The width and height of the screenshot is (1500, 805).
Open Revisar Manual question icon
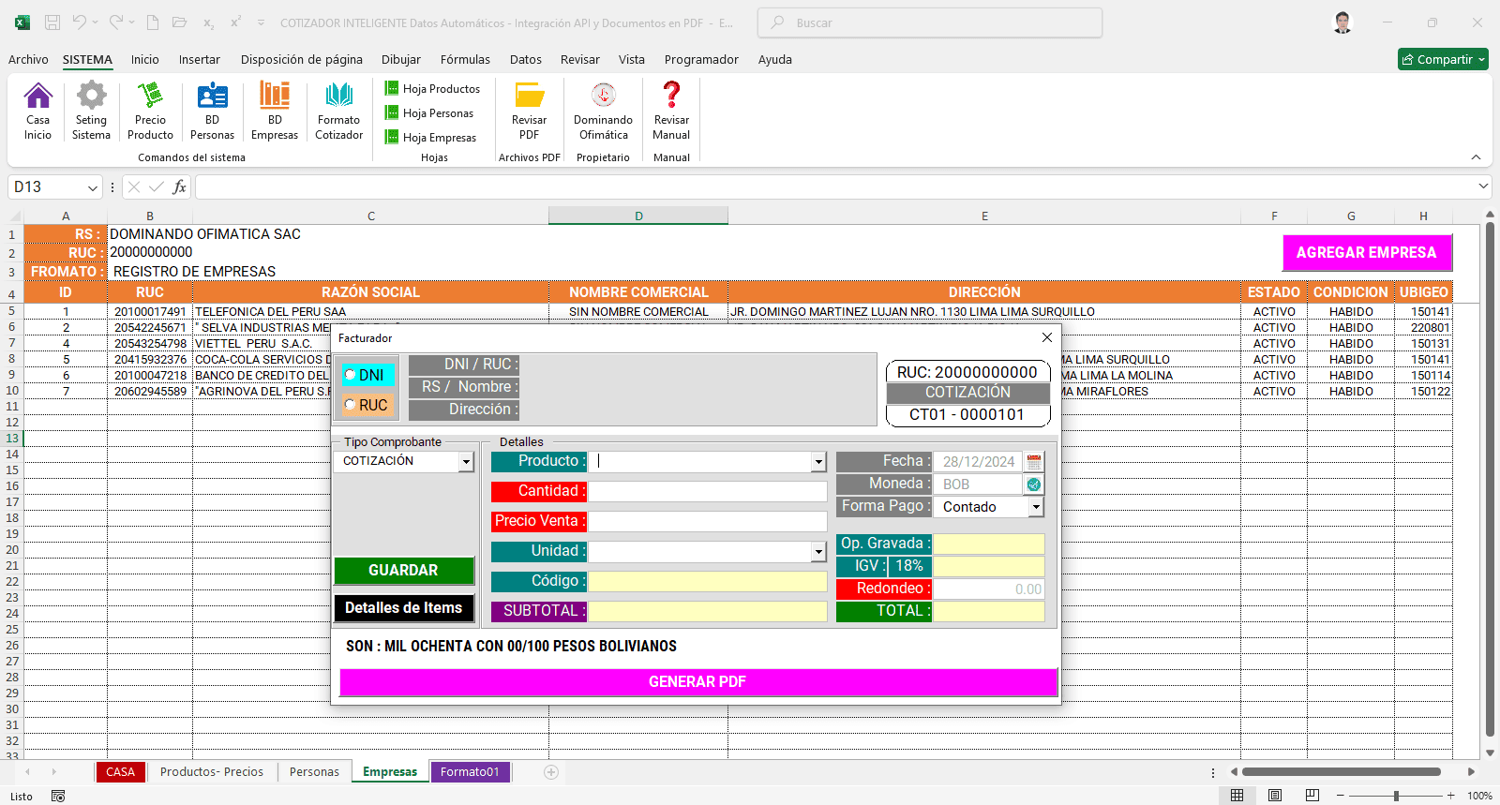coord(671,111)
